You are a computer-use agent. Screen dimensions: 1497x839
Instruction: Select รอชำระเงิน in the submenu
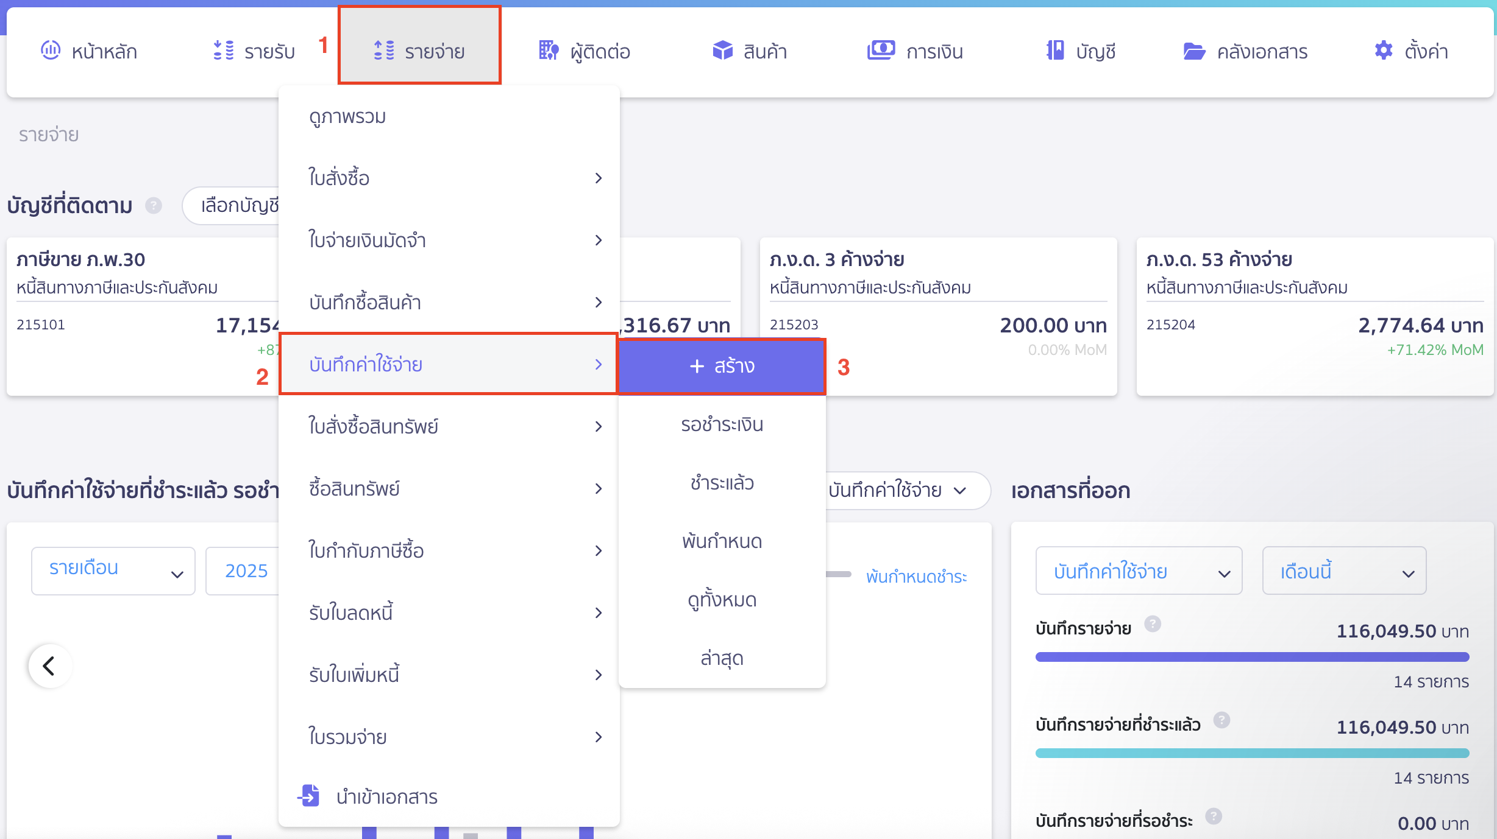pos(722,424)
